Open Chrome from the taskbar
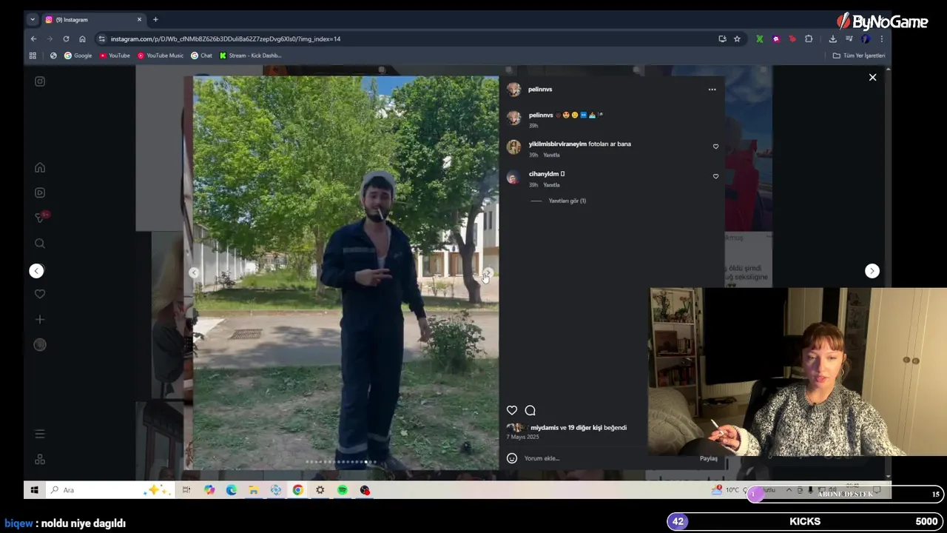The height and width of the screenshot is (533, 947). pyautogui.click(x=297, y=490)
